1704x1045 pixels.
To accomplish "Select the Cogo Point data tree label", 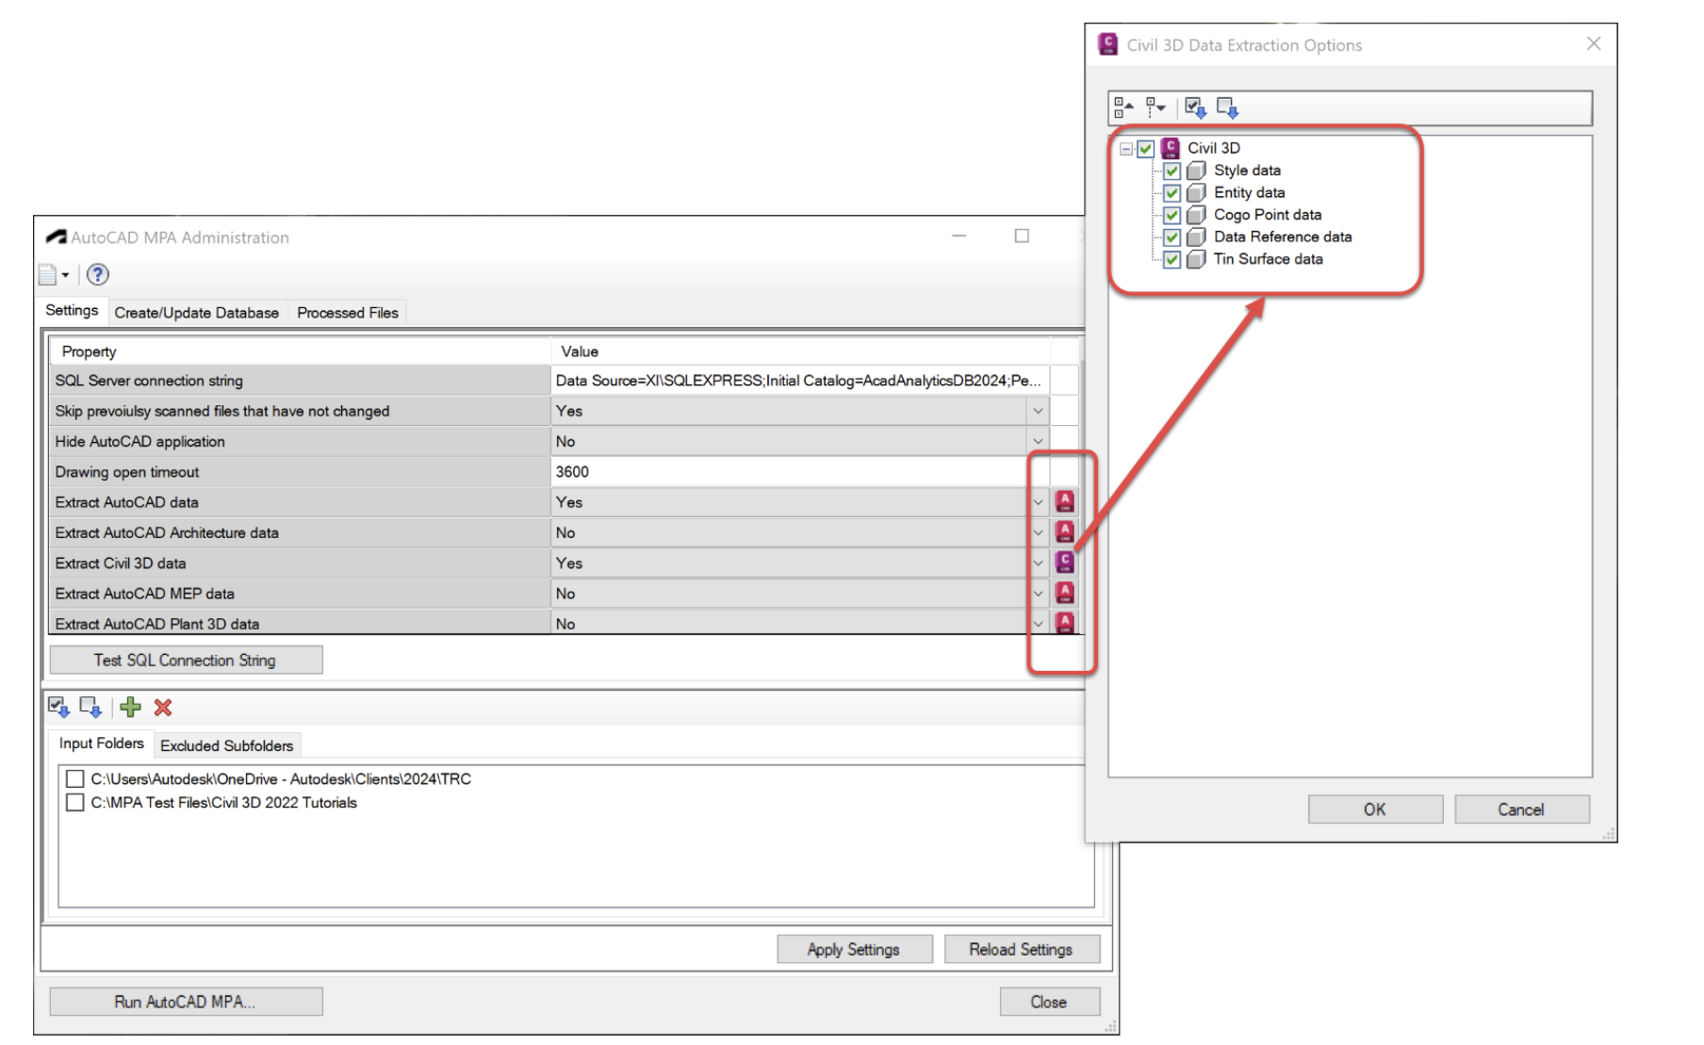I will (x=1268, y=215).
